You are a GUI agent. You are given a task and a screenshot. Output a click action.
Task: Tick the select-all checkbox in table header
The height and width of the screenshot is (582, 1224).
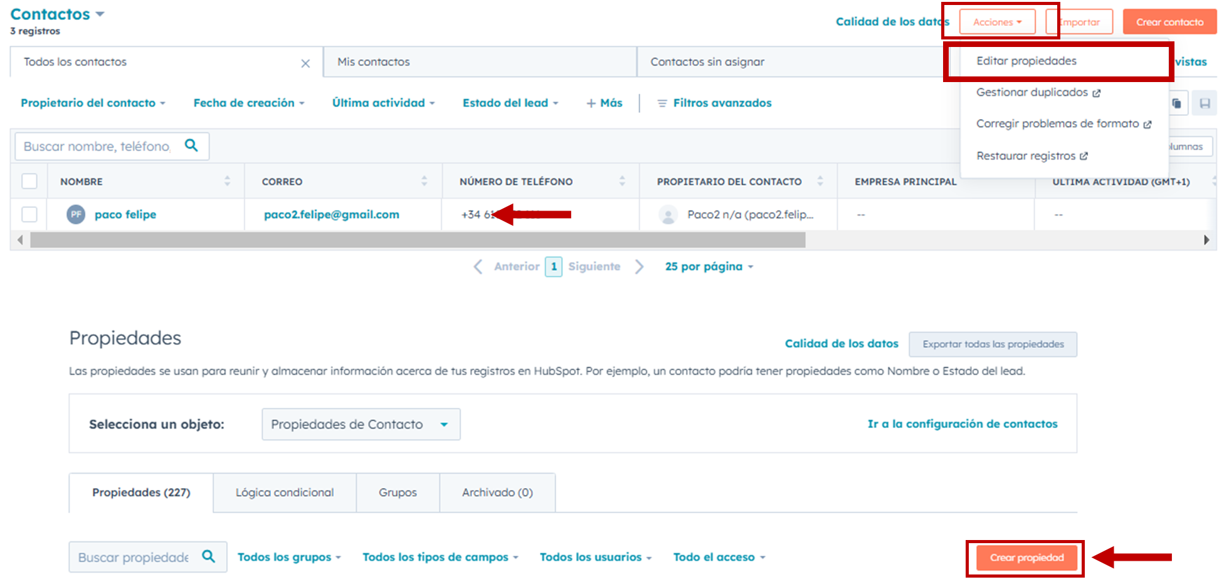click(29, 181)
